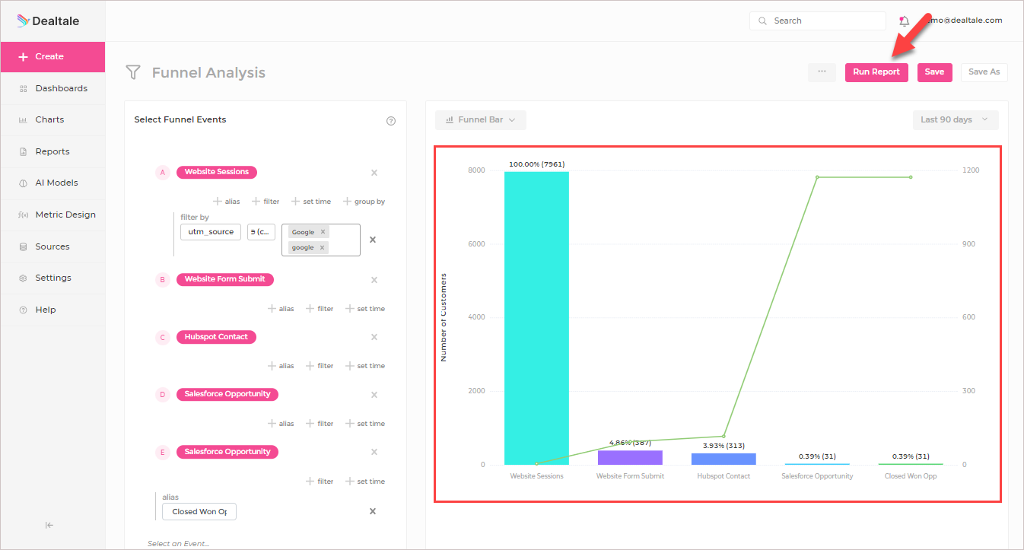Click the purple Website Form Submit bar
Screen dimensions: 1024x550
tap(630, 457)
